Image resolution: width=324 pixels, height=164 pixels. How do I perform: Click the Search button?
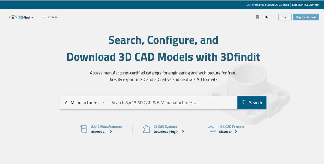click(252, 103)
